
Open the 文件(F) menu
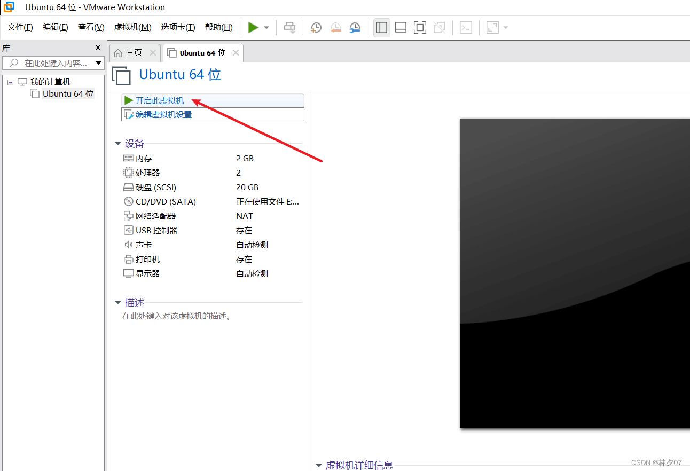20,27
